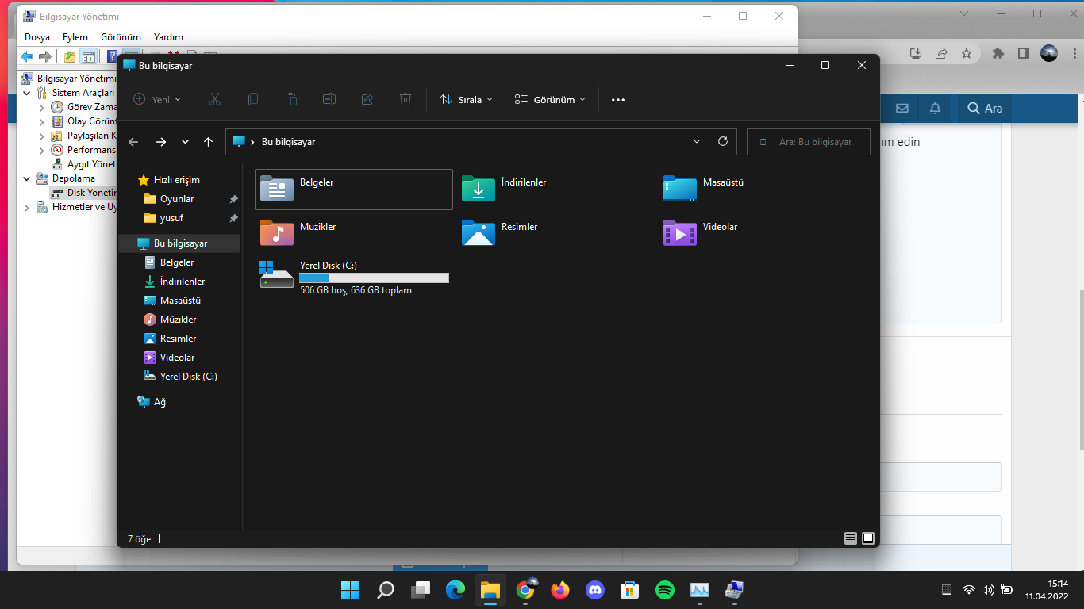The height and width of the screenshot is (609, 1084).
Task: Click the Ara search button on website
Action: click(x=985, y=109)
